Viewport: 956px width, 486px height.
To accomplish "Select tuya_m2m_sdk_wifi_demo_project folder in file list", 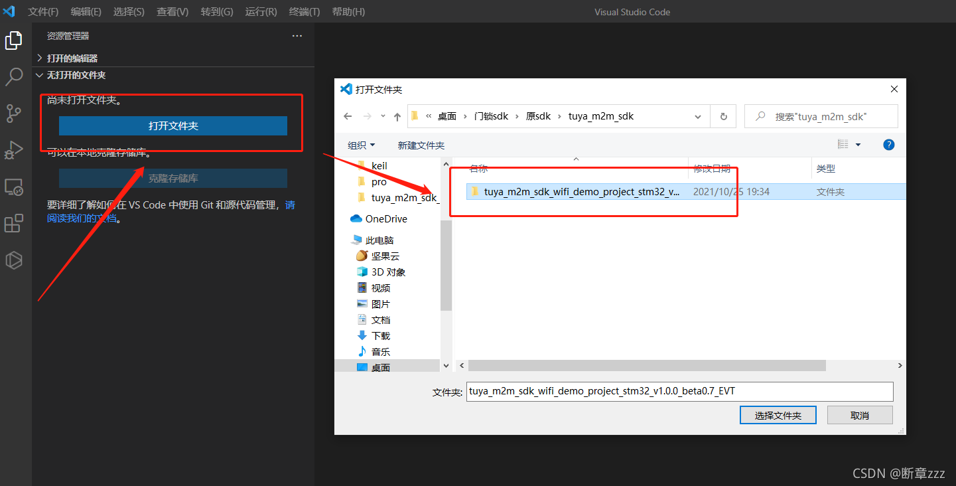I will 686,192.
